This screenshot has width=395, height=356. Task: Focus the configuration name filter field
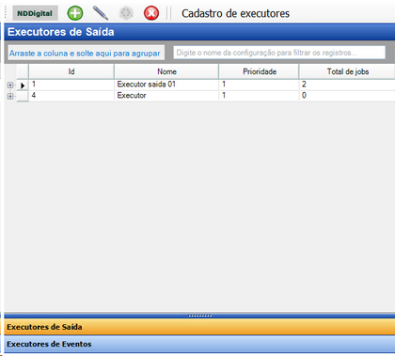click(x=279, y=53)
